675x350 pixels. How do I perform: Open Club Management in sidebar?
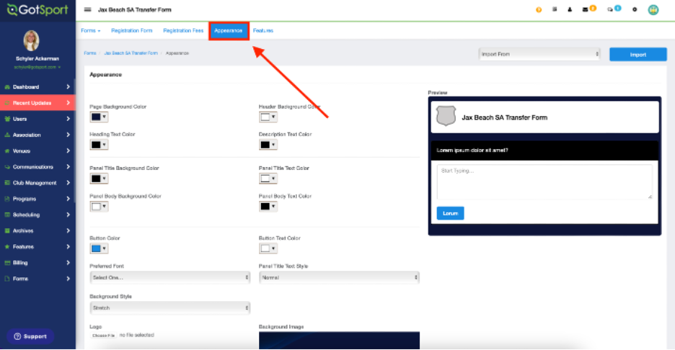[37, 183]
